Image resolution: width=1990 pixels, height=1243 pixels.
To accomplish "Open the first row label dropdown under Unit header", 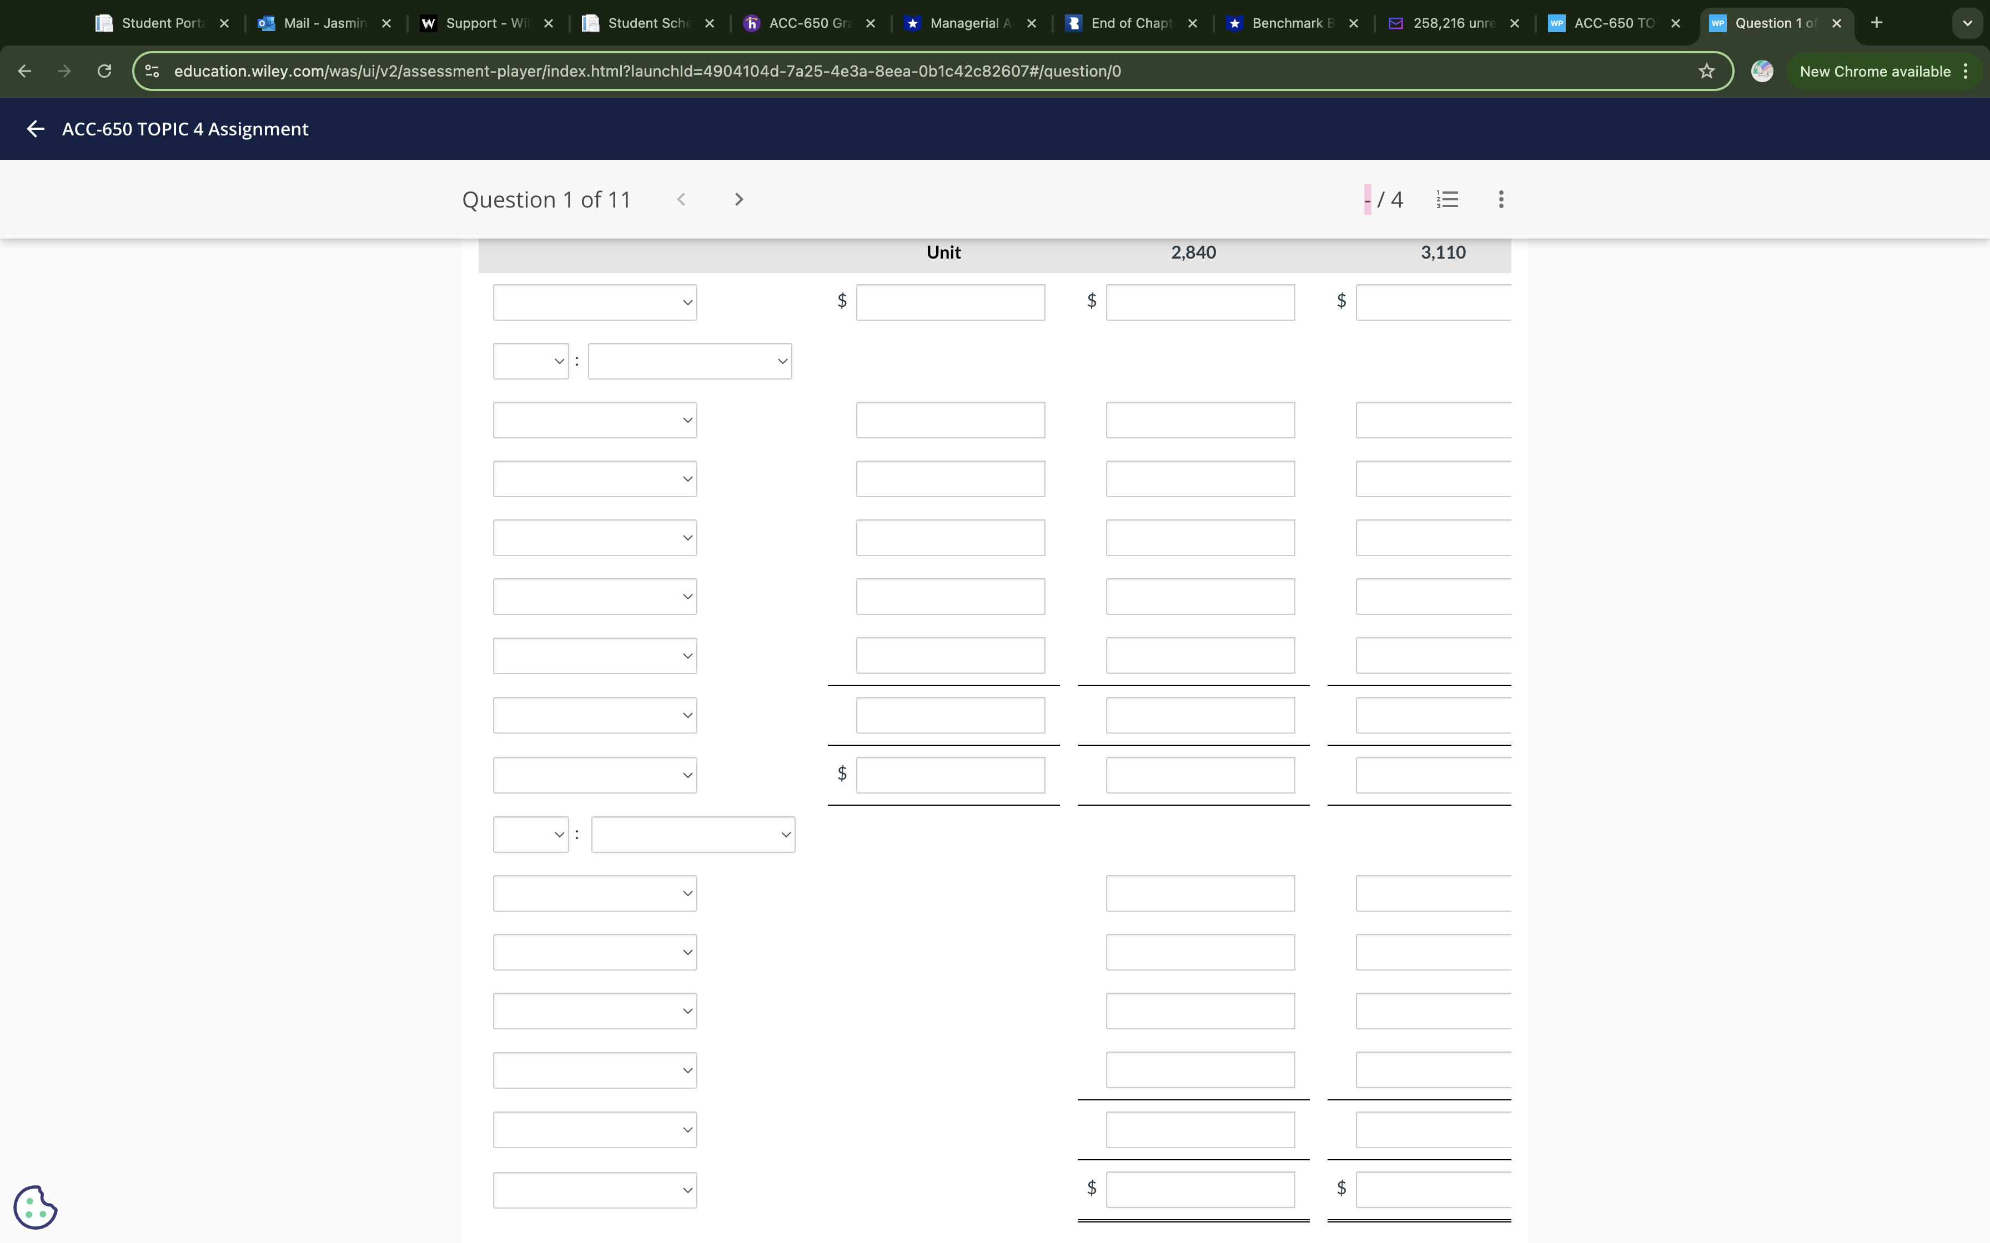I will click(x=595, y=302).
